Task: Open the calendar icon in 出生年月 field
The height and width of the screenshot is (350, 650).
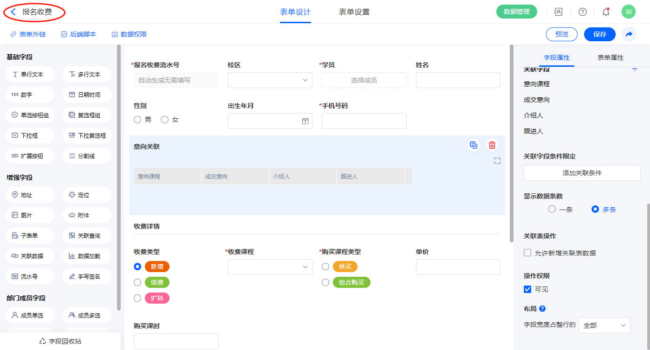Action: point(305,121)
